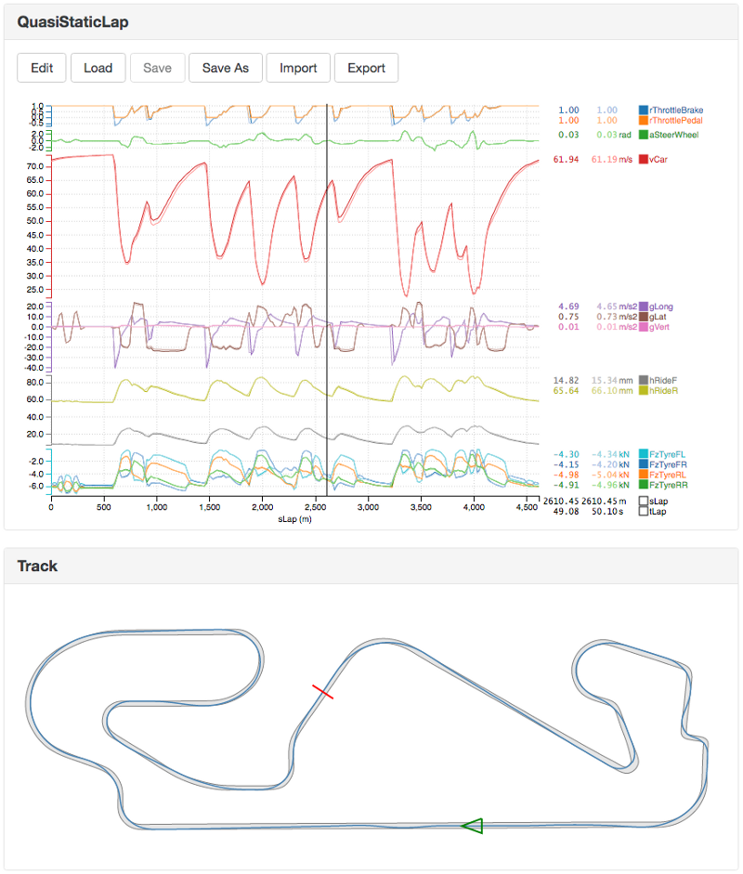Toggle the rThrottlePedal orange legend swatch

(644, 121)
